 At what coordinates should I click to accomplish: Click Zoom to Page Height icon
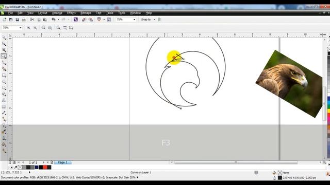(x=71, y=28)
